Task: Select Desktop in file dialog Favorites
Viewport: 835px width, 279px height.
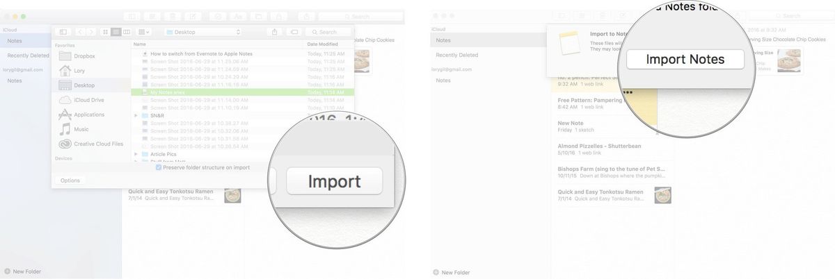Action: [x=90, y=85]
